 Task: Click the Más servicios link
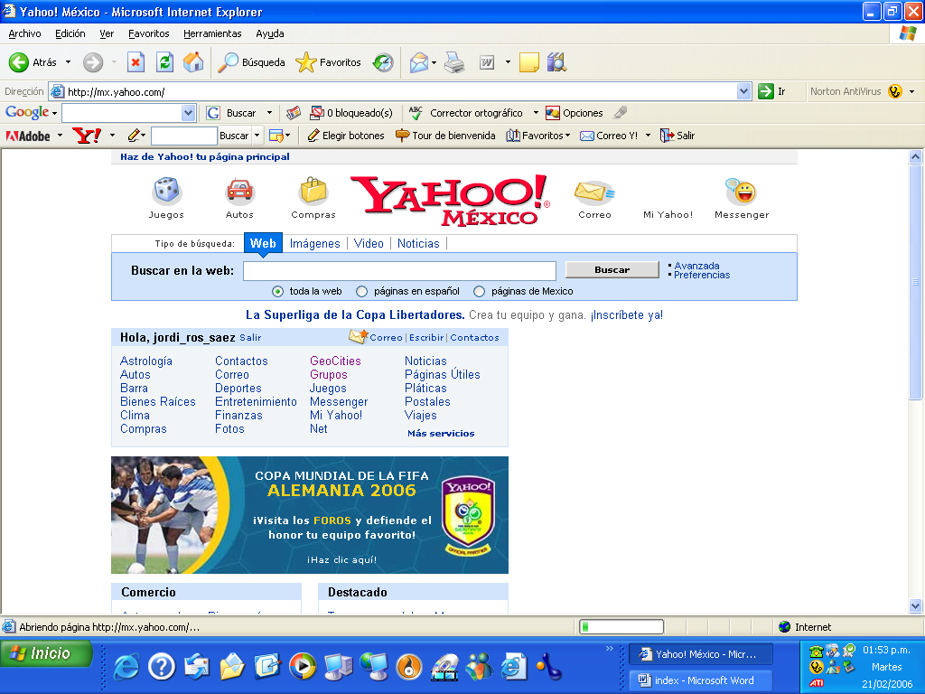tap(441, 433)
